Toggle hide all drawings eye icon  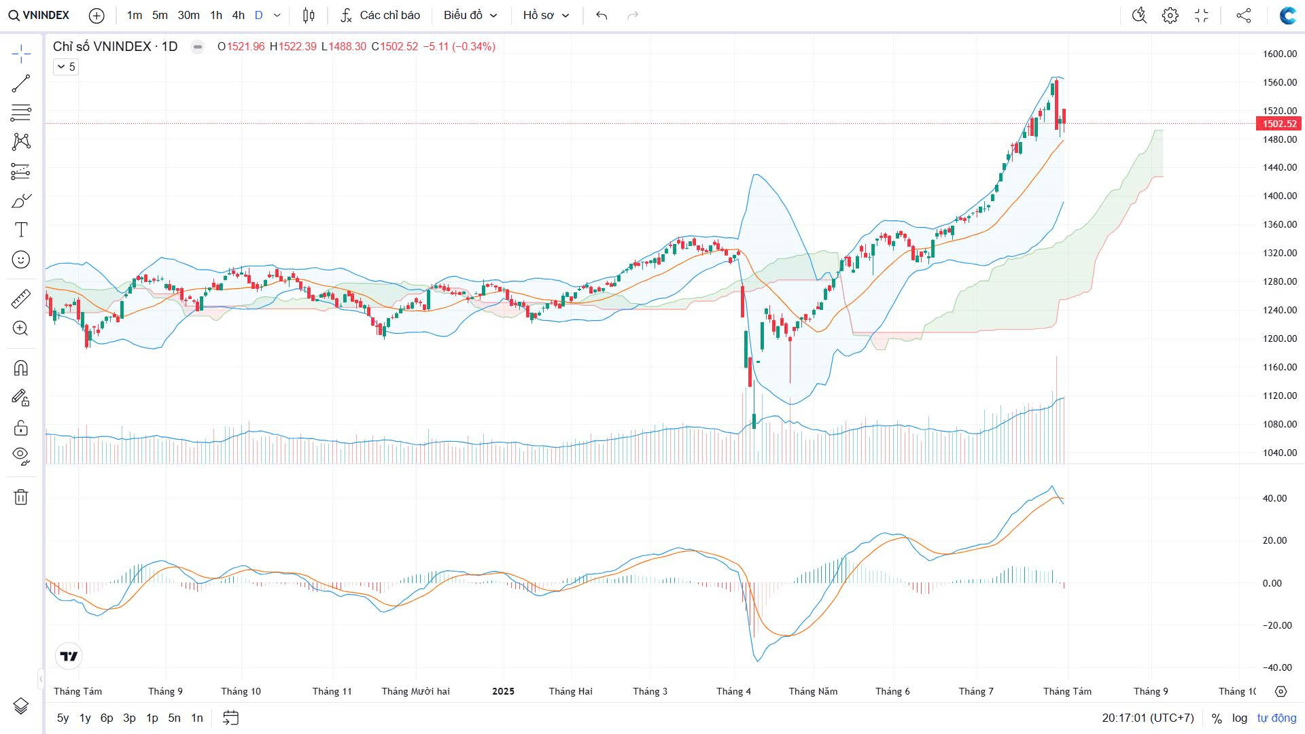(x=21, y=455)
